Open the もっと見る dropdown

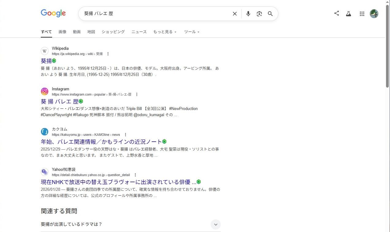pyautogui.click(x=165, y=32)
